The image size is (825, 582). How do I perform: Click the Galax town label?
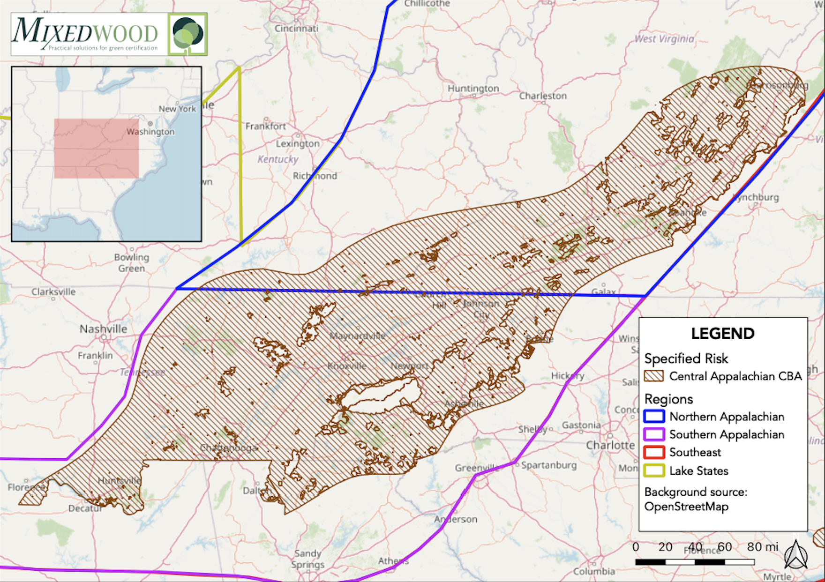604,291
